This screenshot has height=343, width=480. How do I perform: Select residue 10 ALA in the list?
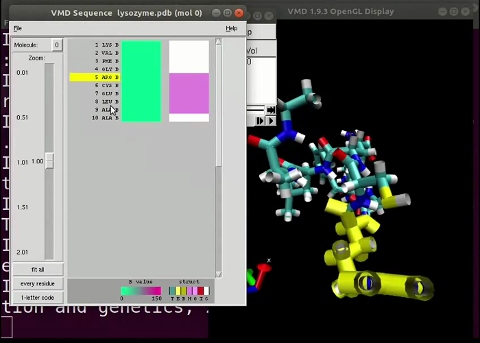pyautogui.click(x=106, y=118)
